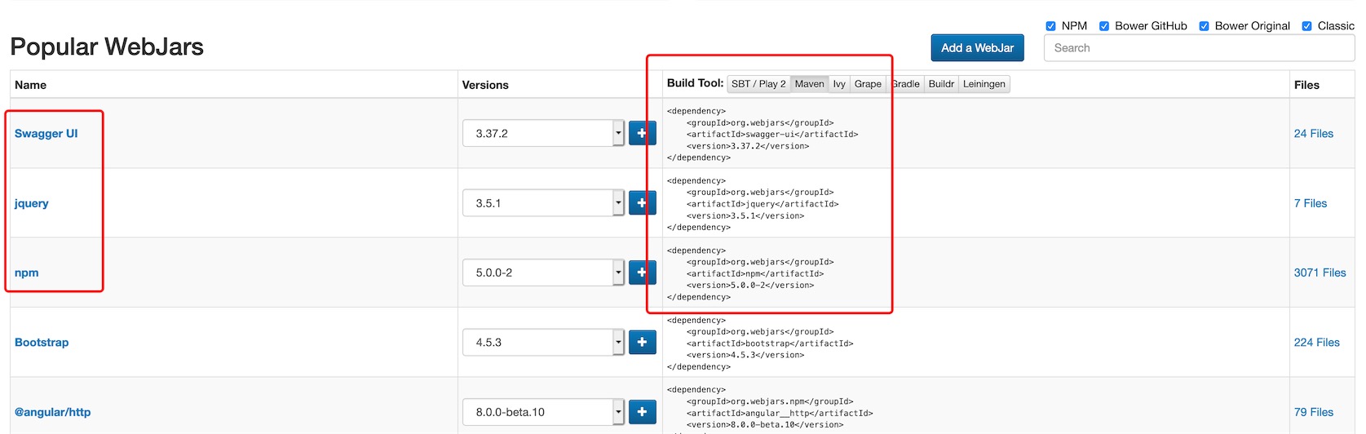Click the plus button in the jquery row
This screenshot has height=434, width=1366.
click(x=642, y=203)
